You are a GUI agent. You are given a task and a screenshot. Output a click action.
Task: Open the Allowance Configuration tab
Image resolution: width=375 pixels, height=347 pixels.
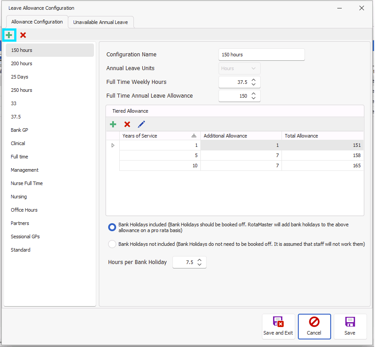[x=37, y=22]
